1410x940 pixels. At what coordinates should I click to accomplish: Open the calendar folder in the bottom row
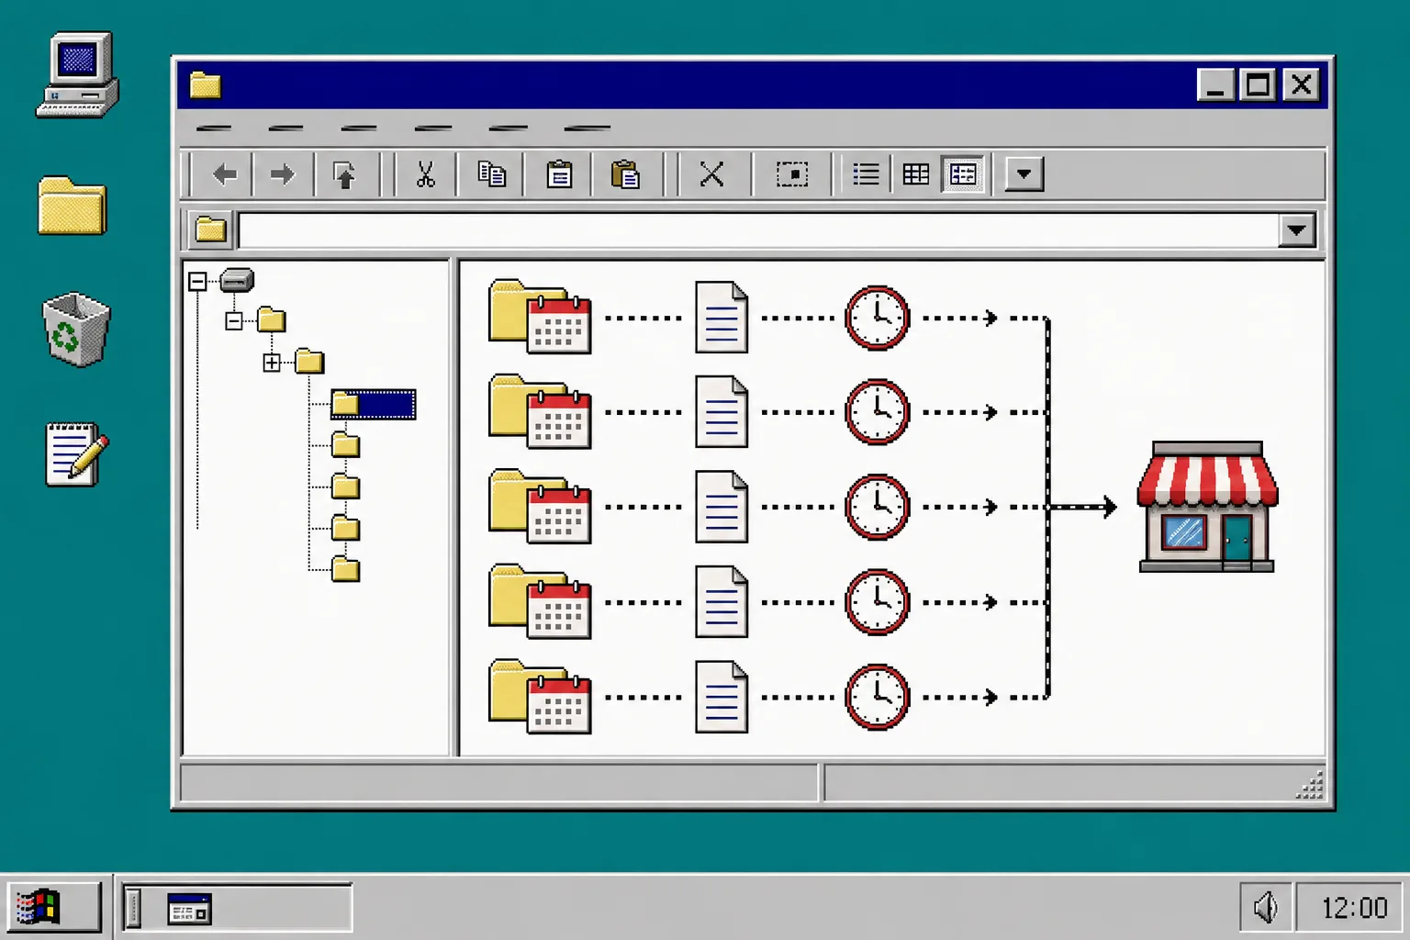point(540,697)
